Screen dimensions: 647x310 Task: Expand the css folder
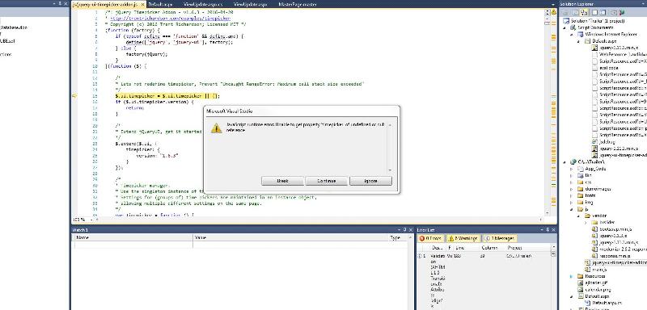pos(572,182)
